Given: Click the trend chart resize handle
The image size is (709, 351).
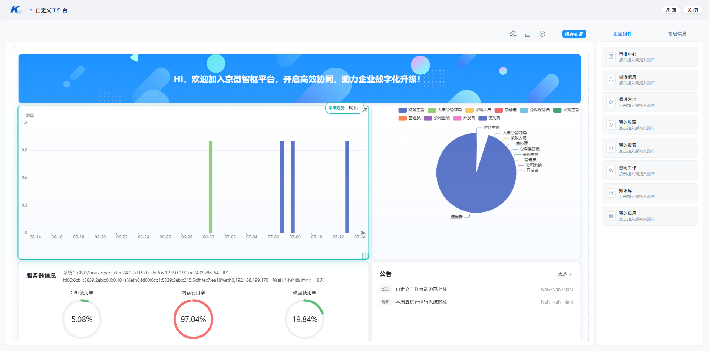Looking at the screenshot, I should tap(365, 255).
